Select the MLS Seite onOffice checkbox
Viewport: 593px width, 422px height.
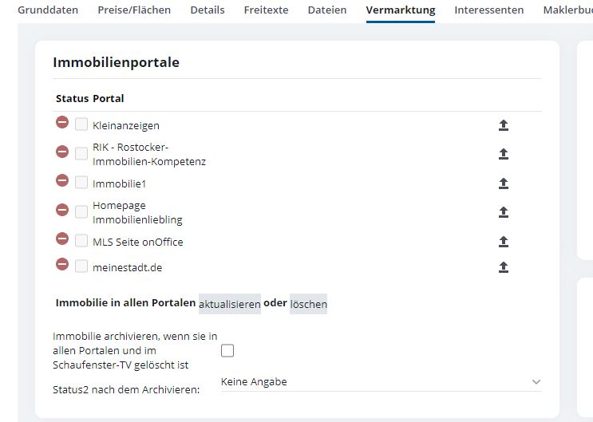[81, 241]
